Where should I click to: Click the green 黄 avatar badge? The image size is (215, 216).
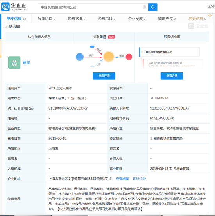pyautogui.click(x=14, y=62)
